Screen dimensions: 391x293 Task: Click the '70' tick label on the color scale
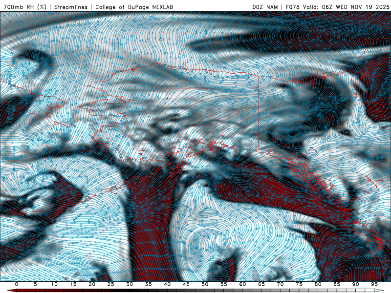[x=280, y=284]
